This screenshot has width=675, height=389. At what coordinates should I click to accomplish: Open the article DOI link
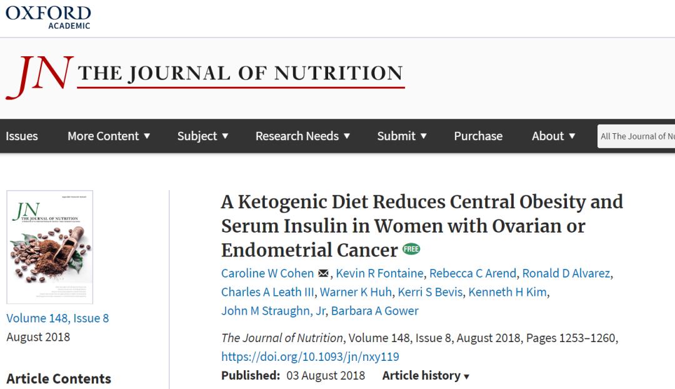tap(310, 357)
